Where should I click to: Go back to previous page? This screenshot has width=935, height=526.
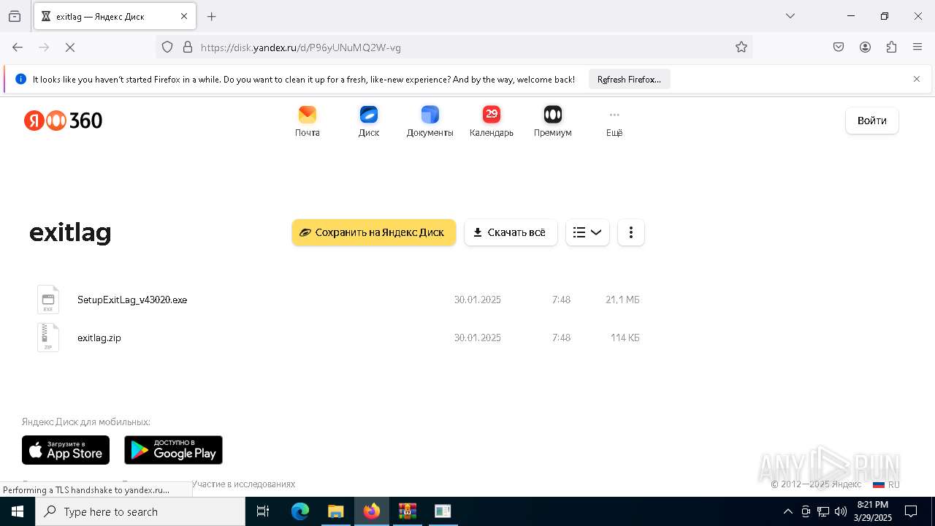18,47
